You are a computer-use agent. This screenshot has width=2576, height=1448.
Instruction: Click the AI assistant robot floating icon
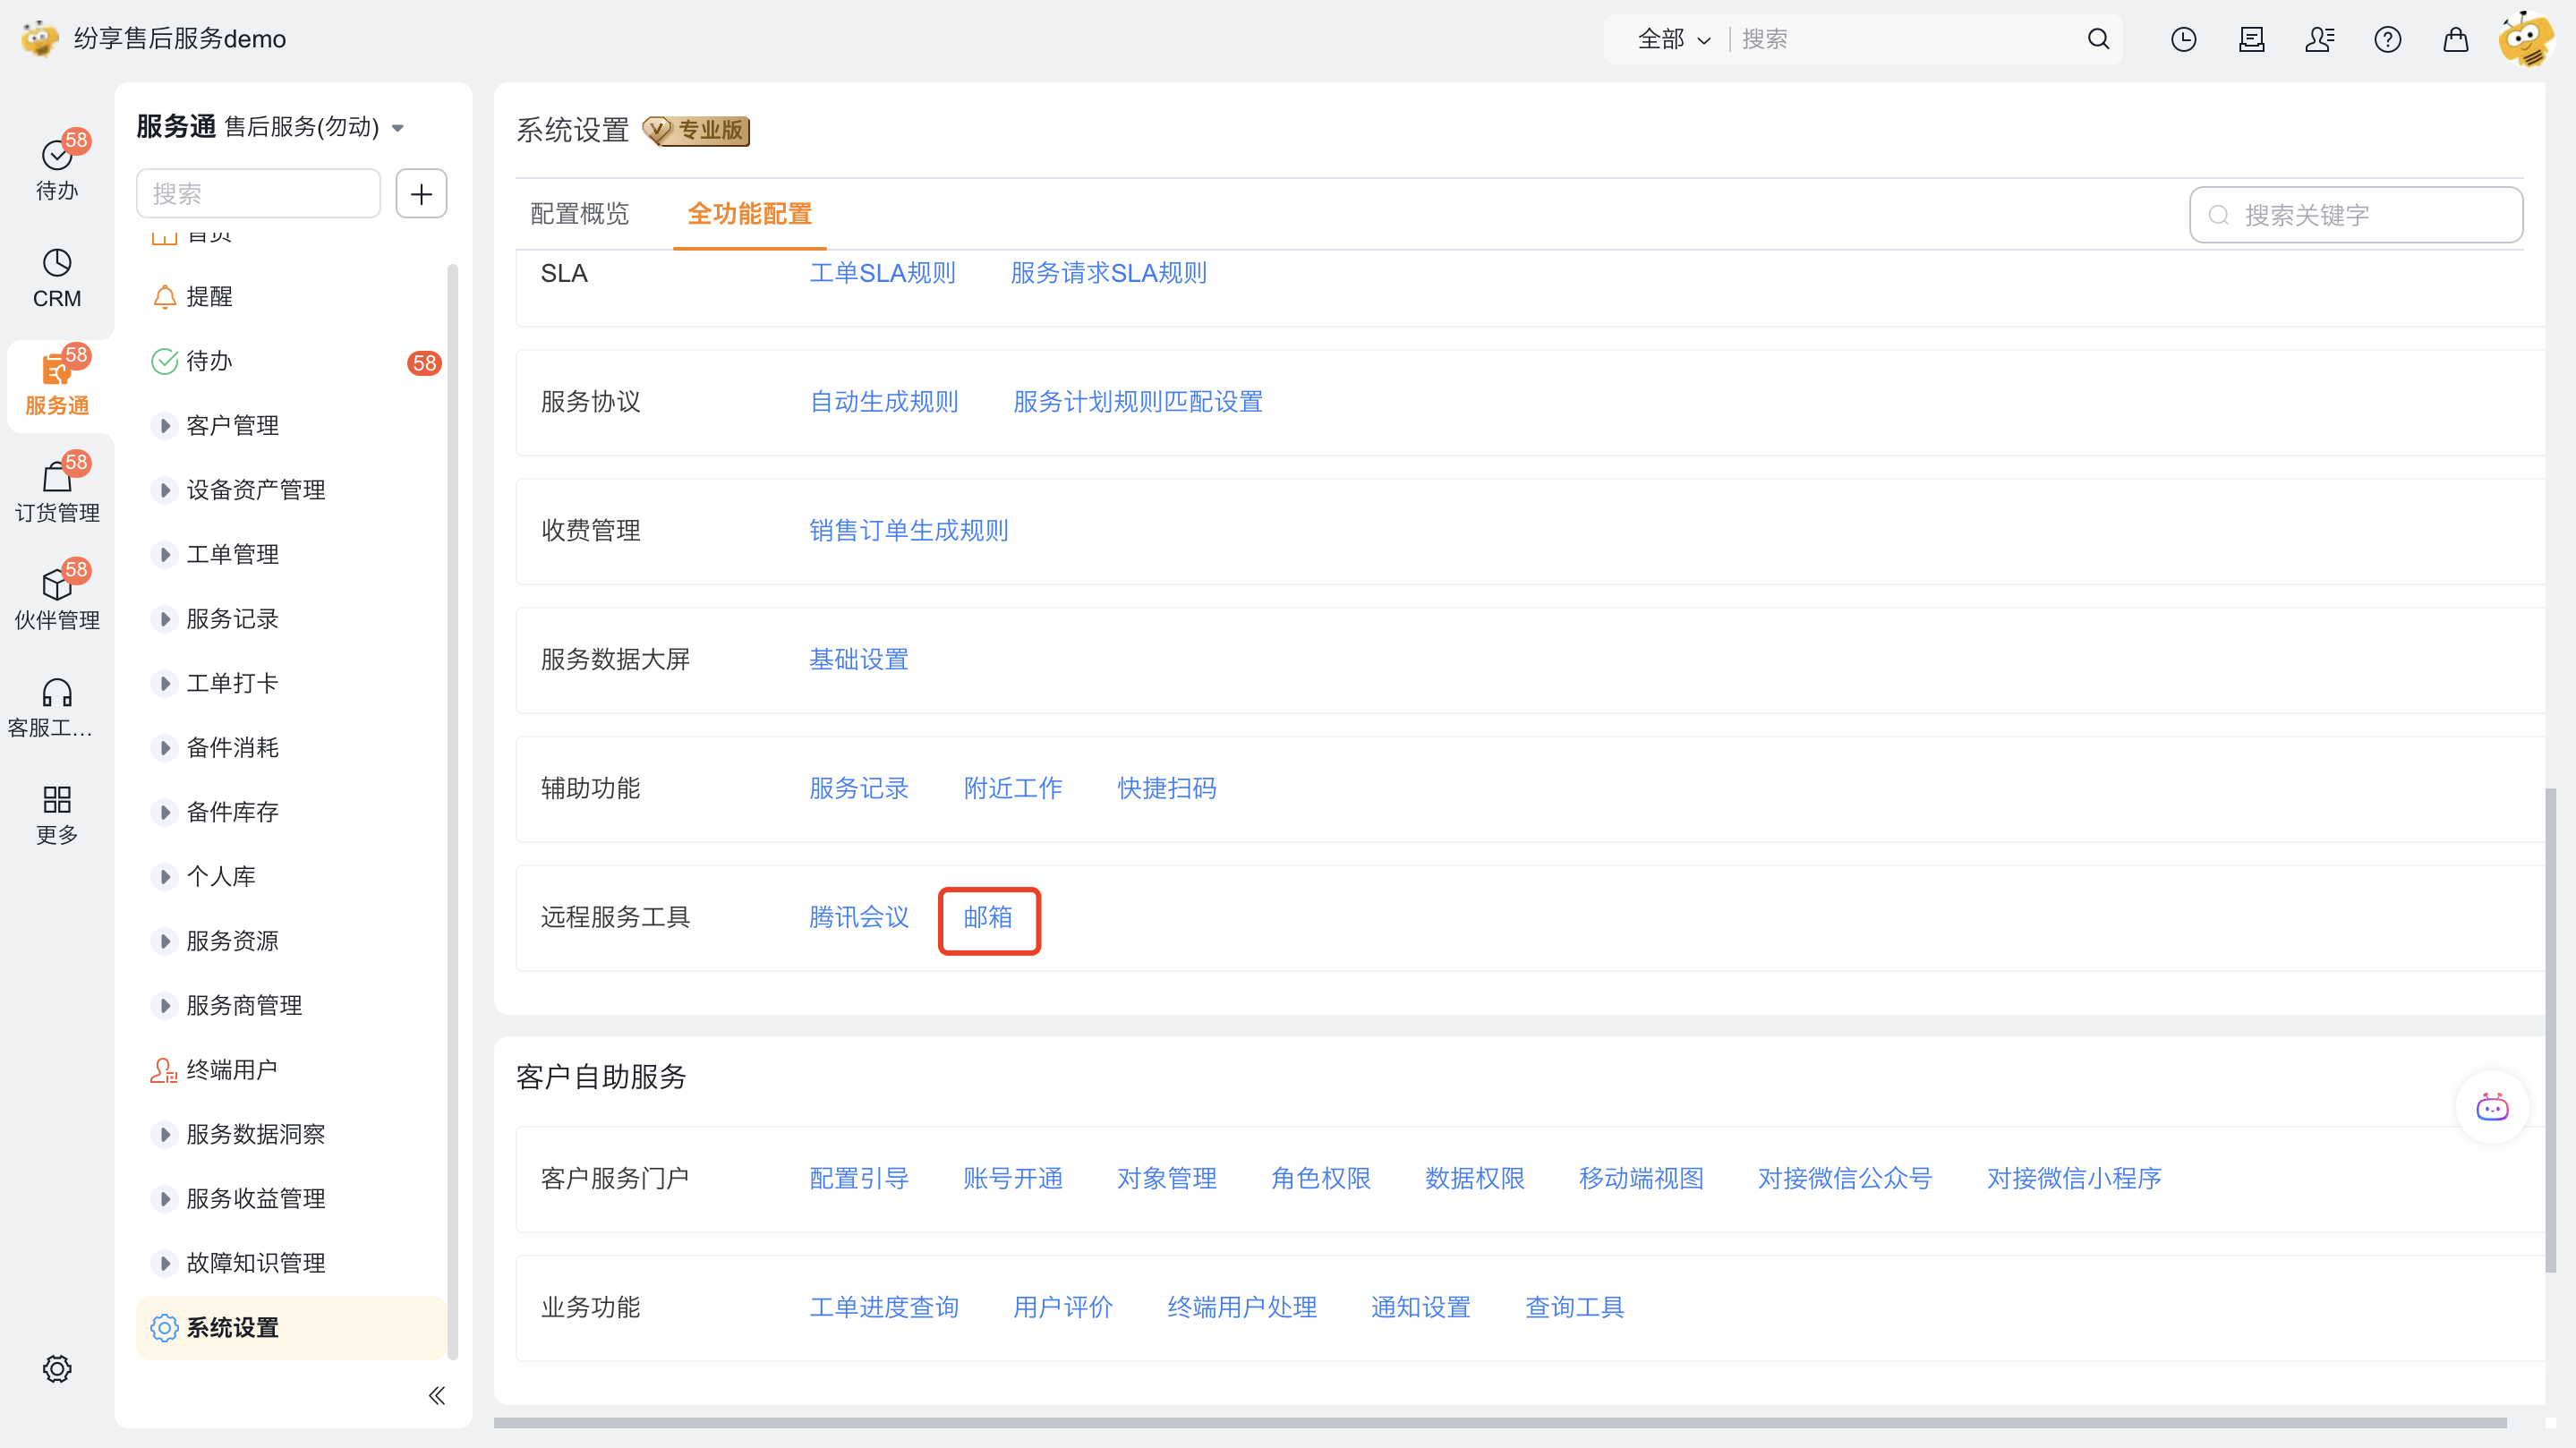[x=2491, y=1108]
